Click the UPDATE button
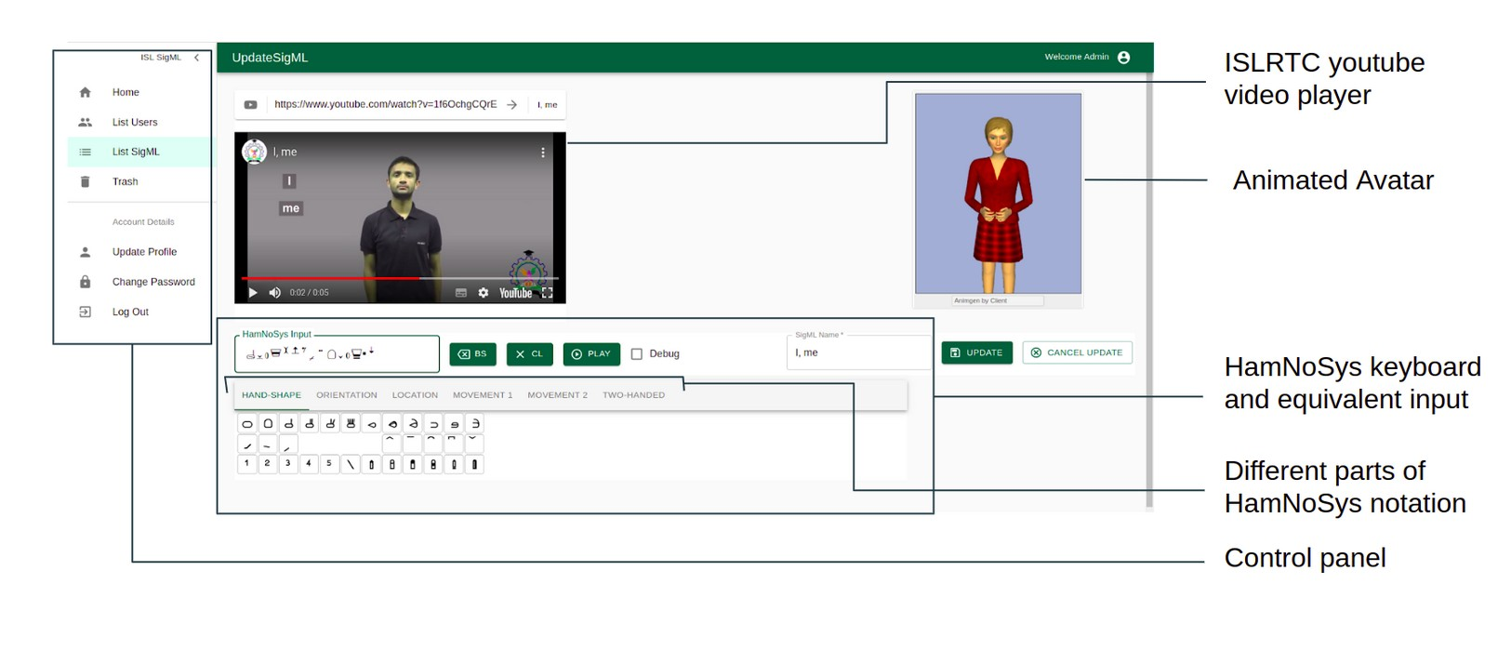Viewport: 1511px width, 664px height. pos(976,353)
